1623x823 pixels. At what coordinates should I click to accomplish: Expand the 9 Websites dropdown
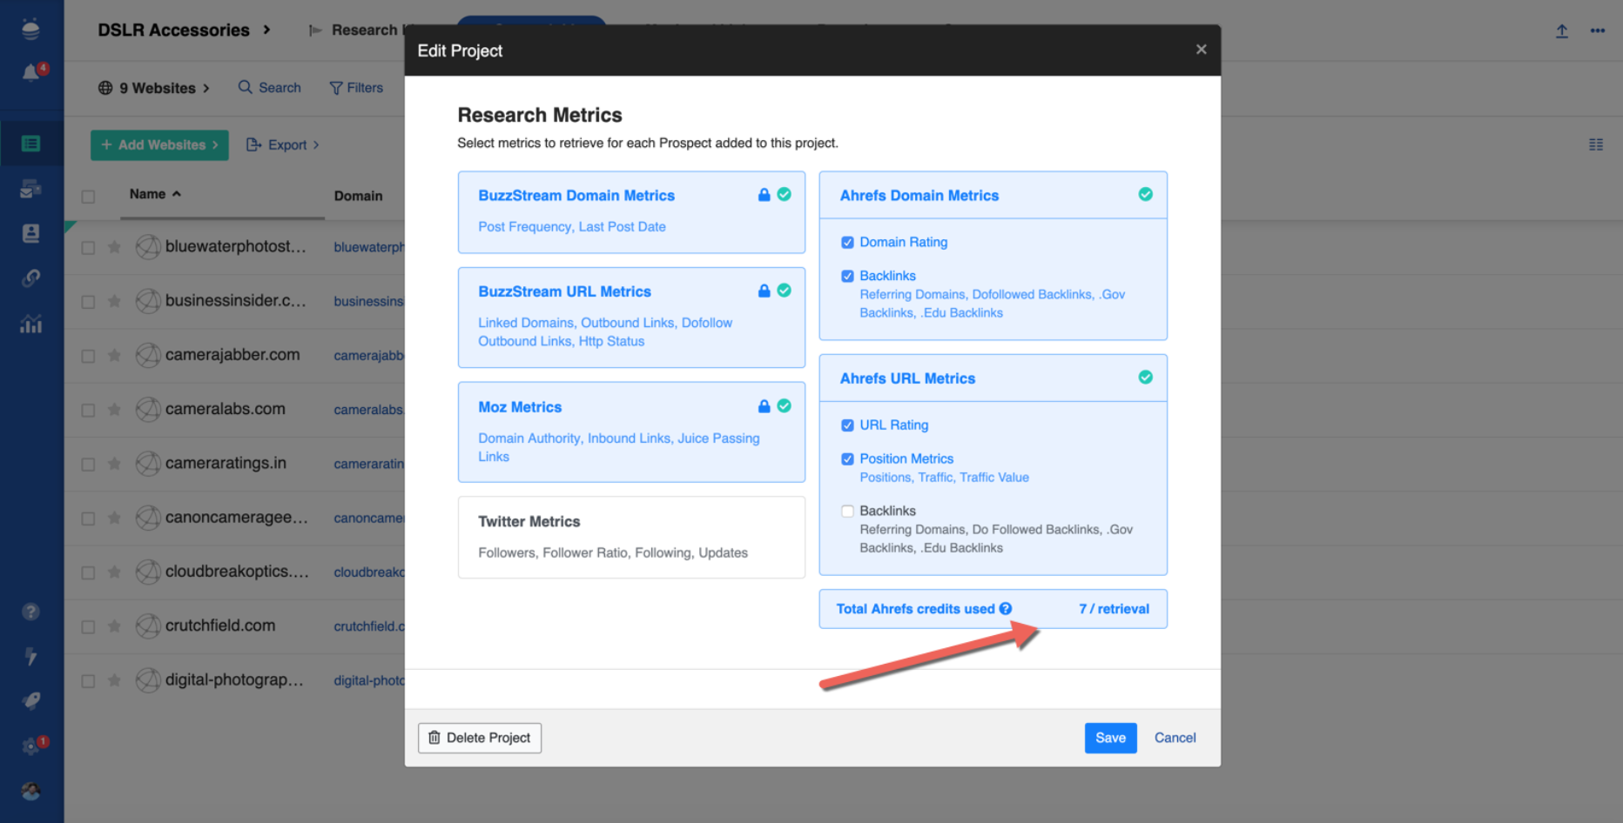154,88
